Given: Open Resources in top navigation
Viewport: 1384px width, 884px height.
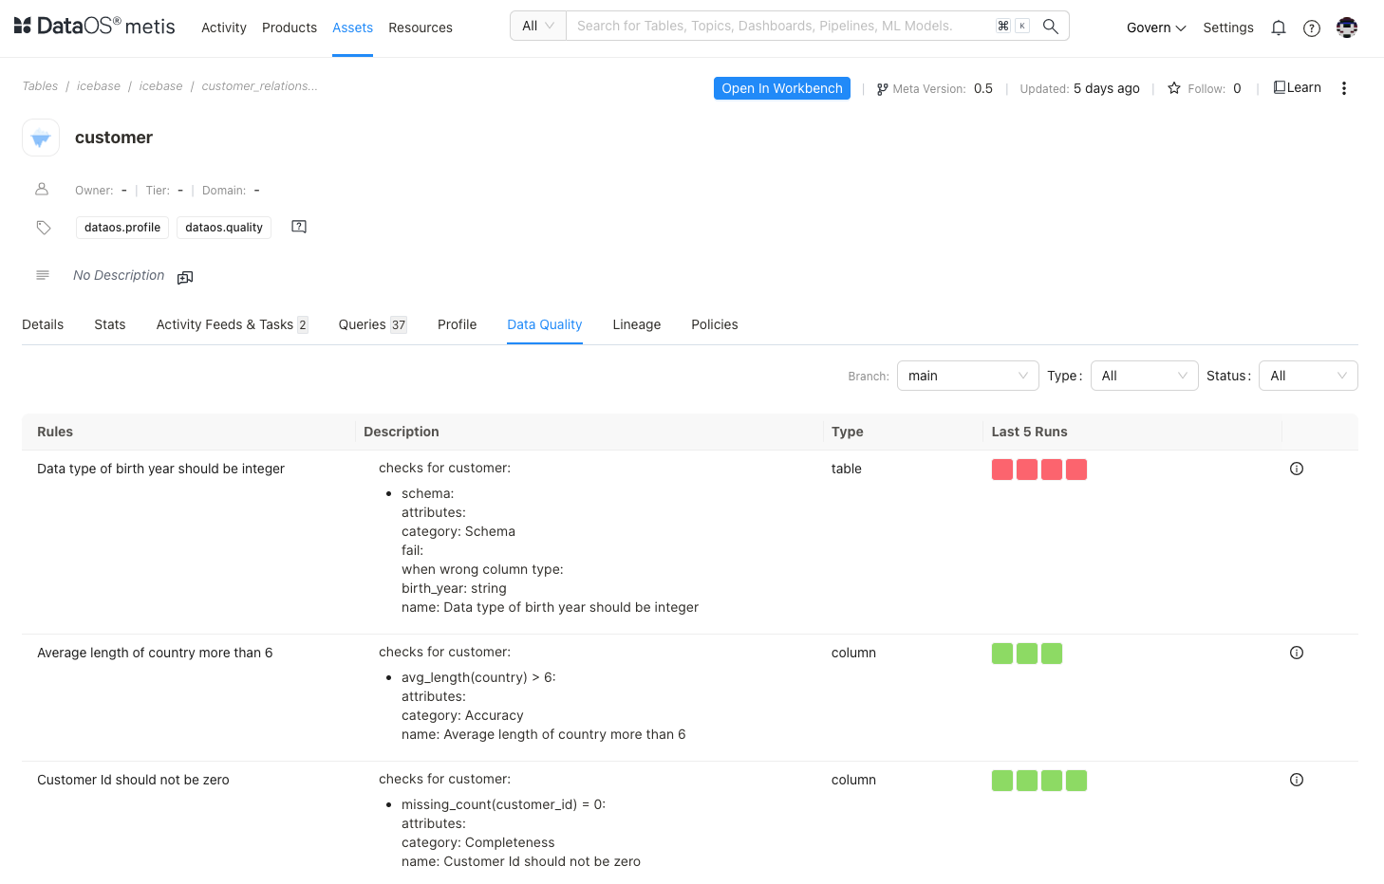Looking at the screenshot, I should coord(421,28).
